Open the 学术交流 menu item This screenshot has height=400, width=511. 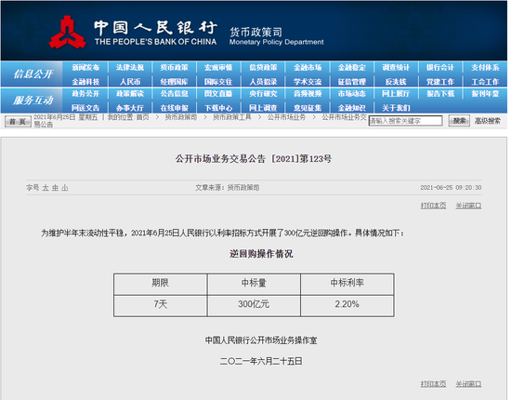[308, 82]
